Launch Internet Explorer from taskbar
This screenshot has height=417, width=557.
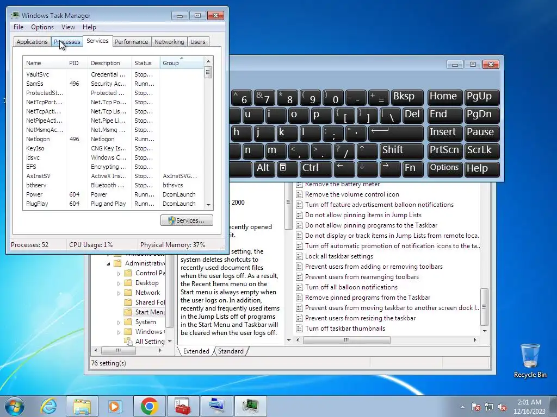point(48,406)
